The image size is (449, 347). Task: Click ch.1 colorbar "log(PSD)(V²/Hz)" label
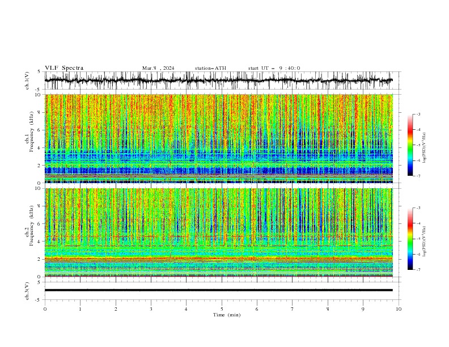click(425, 148)
